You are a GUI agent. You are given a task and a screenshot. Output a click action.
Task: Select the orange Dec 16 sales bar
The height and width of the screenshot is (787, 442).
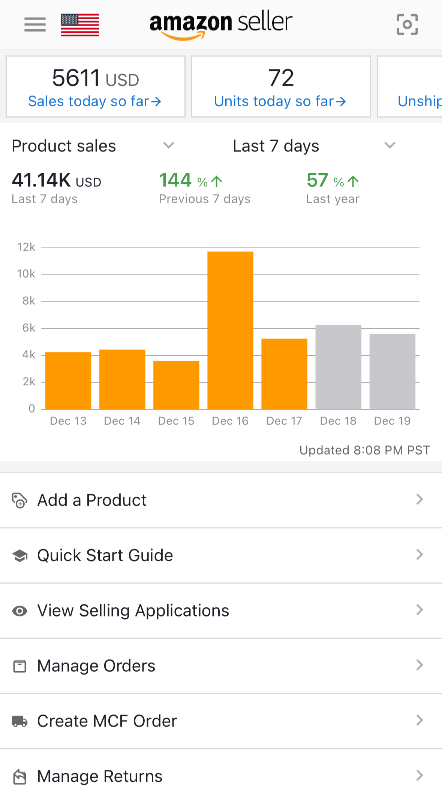[x=230, y=330]
